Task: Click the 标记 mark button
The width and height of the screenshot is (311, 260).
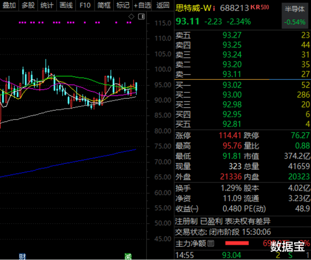Action: (x=123, y=5)
